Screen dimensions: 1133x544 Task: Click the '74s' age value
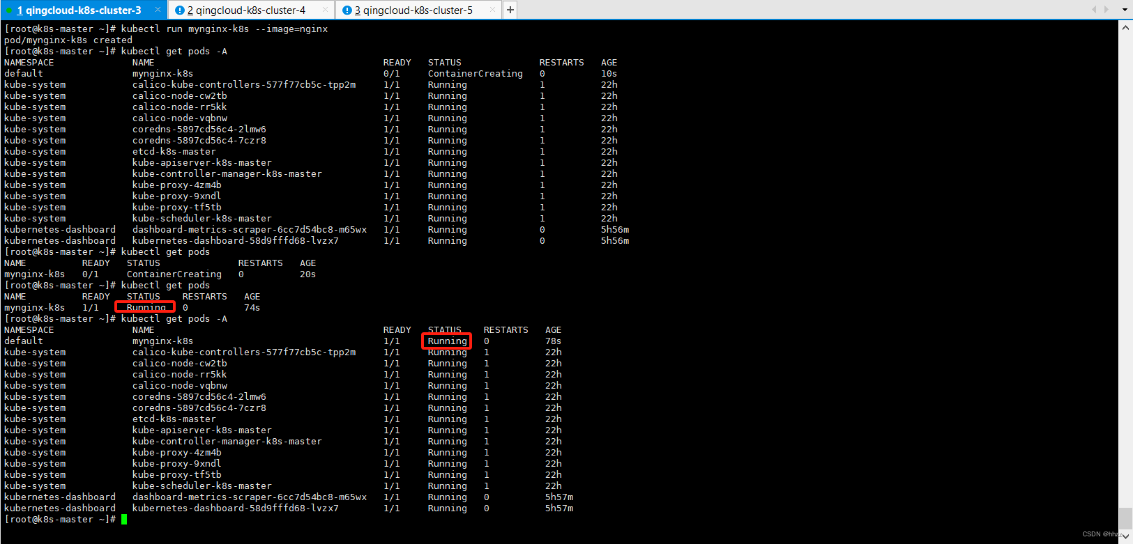[252, 308]
